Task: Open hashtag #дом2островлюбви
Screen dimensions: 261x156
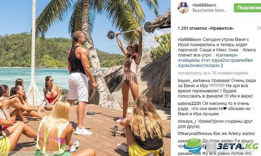Action: 232,60
